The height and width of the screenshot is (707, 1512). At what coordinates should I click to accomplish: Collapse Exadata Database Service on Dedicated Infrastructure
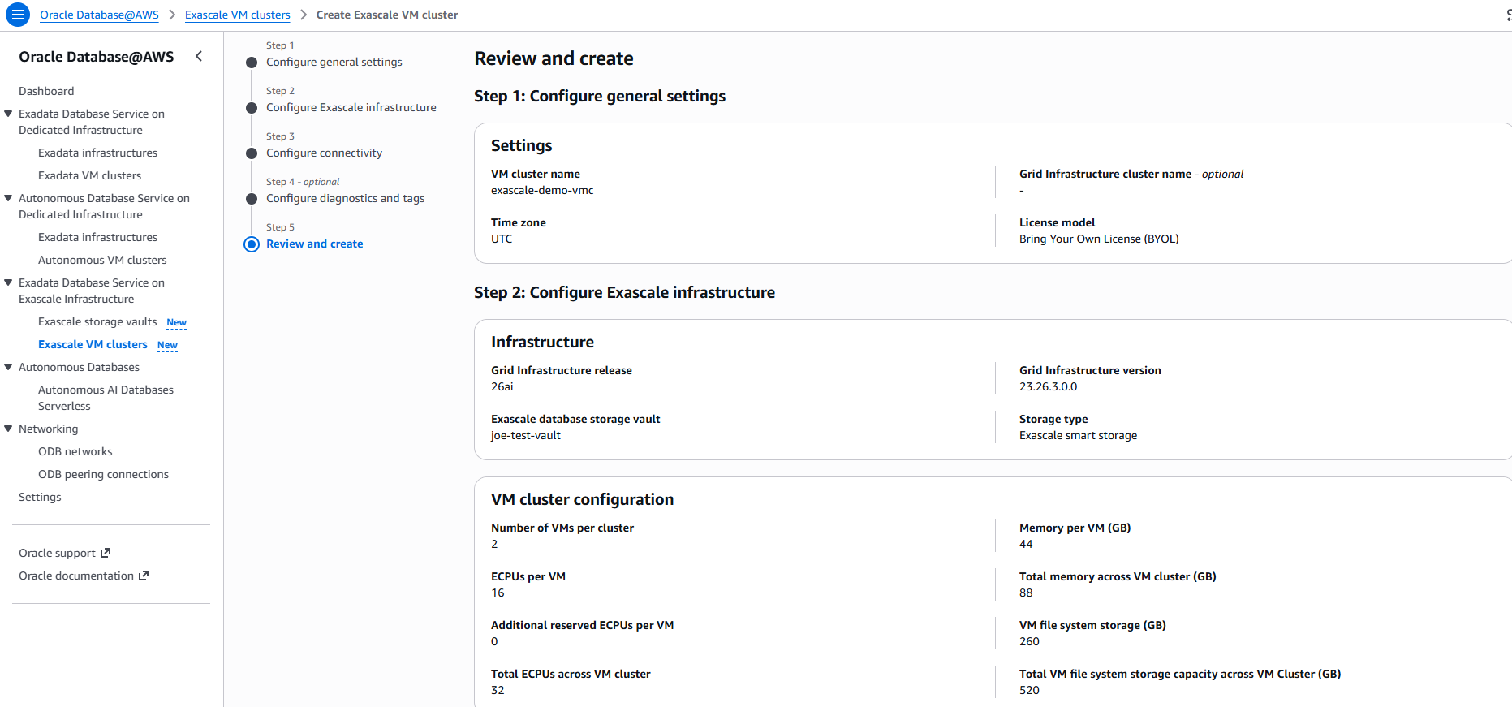click(8, 114)
